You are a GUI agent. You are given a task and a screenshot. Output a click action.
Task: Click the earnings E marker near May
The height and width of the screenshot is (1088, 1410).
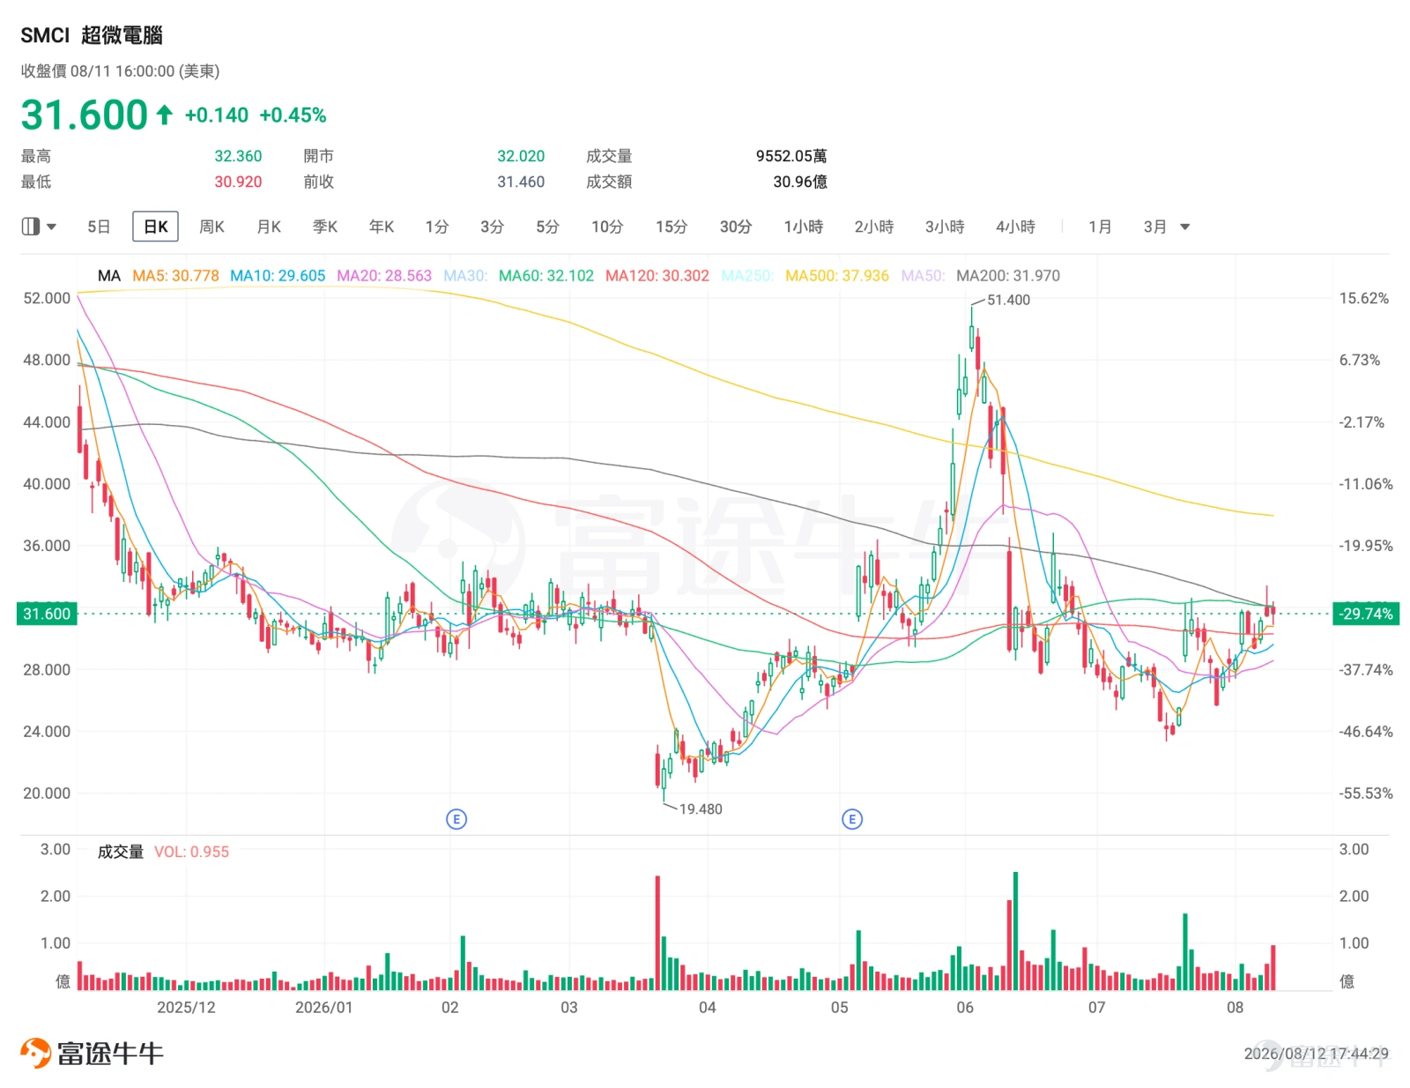point(852,819)
